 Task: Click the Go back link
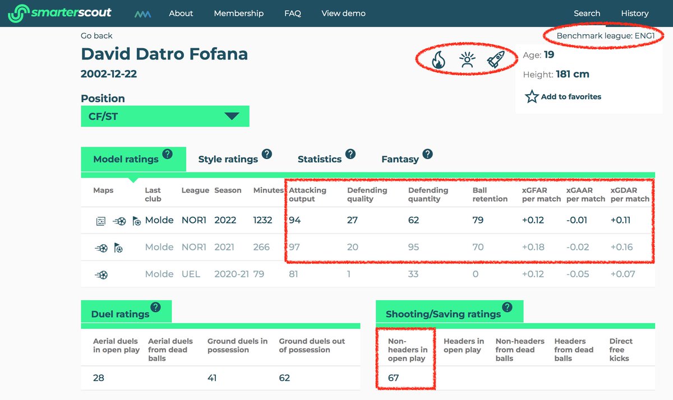coord(96,35)
